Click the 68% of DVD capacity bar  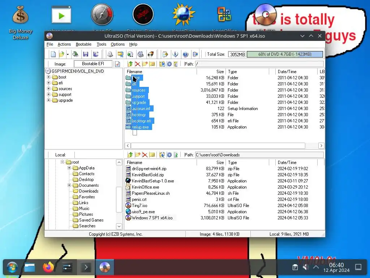point(285,54)
